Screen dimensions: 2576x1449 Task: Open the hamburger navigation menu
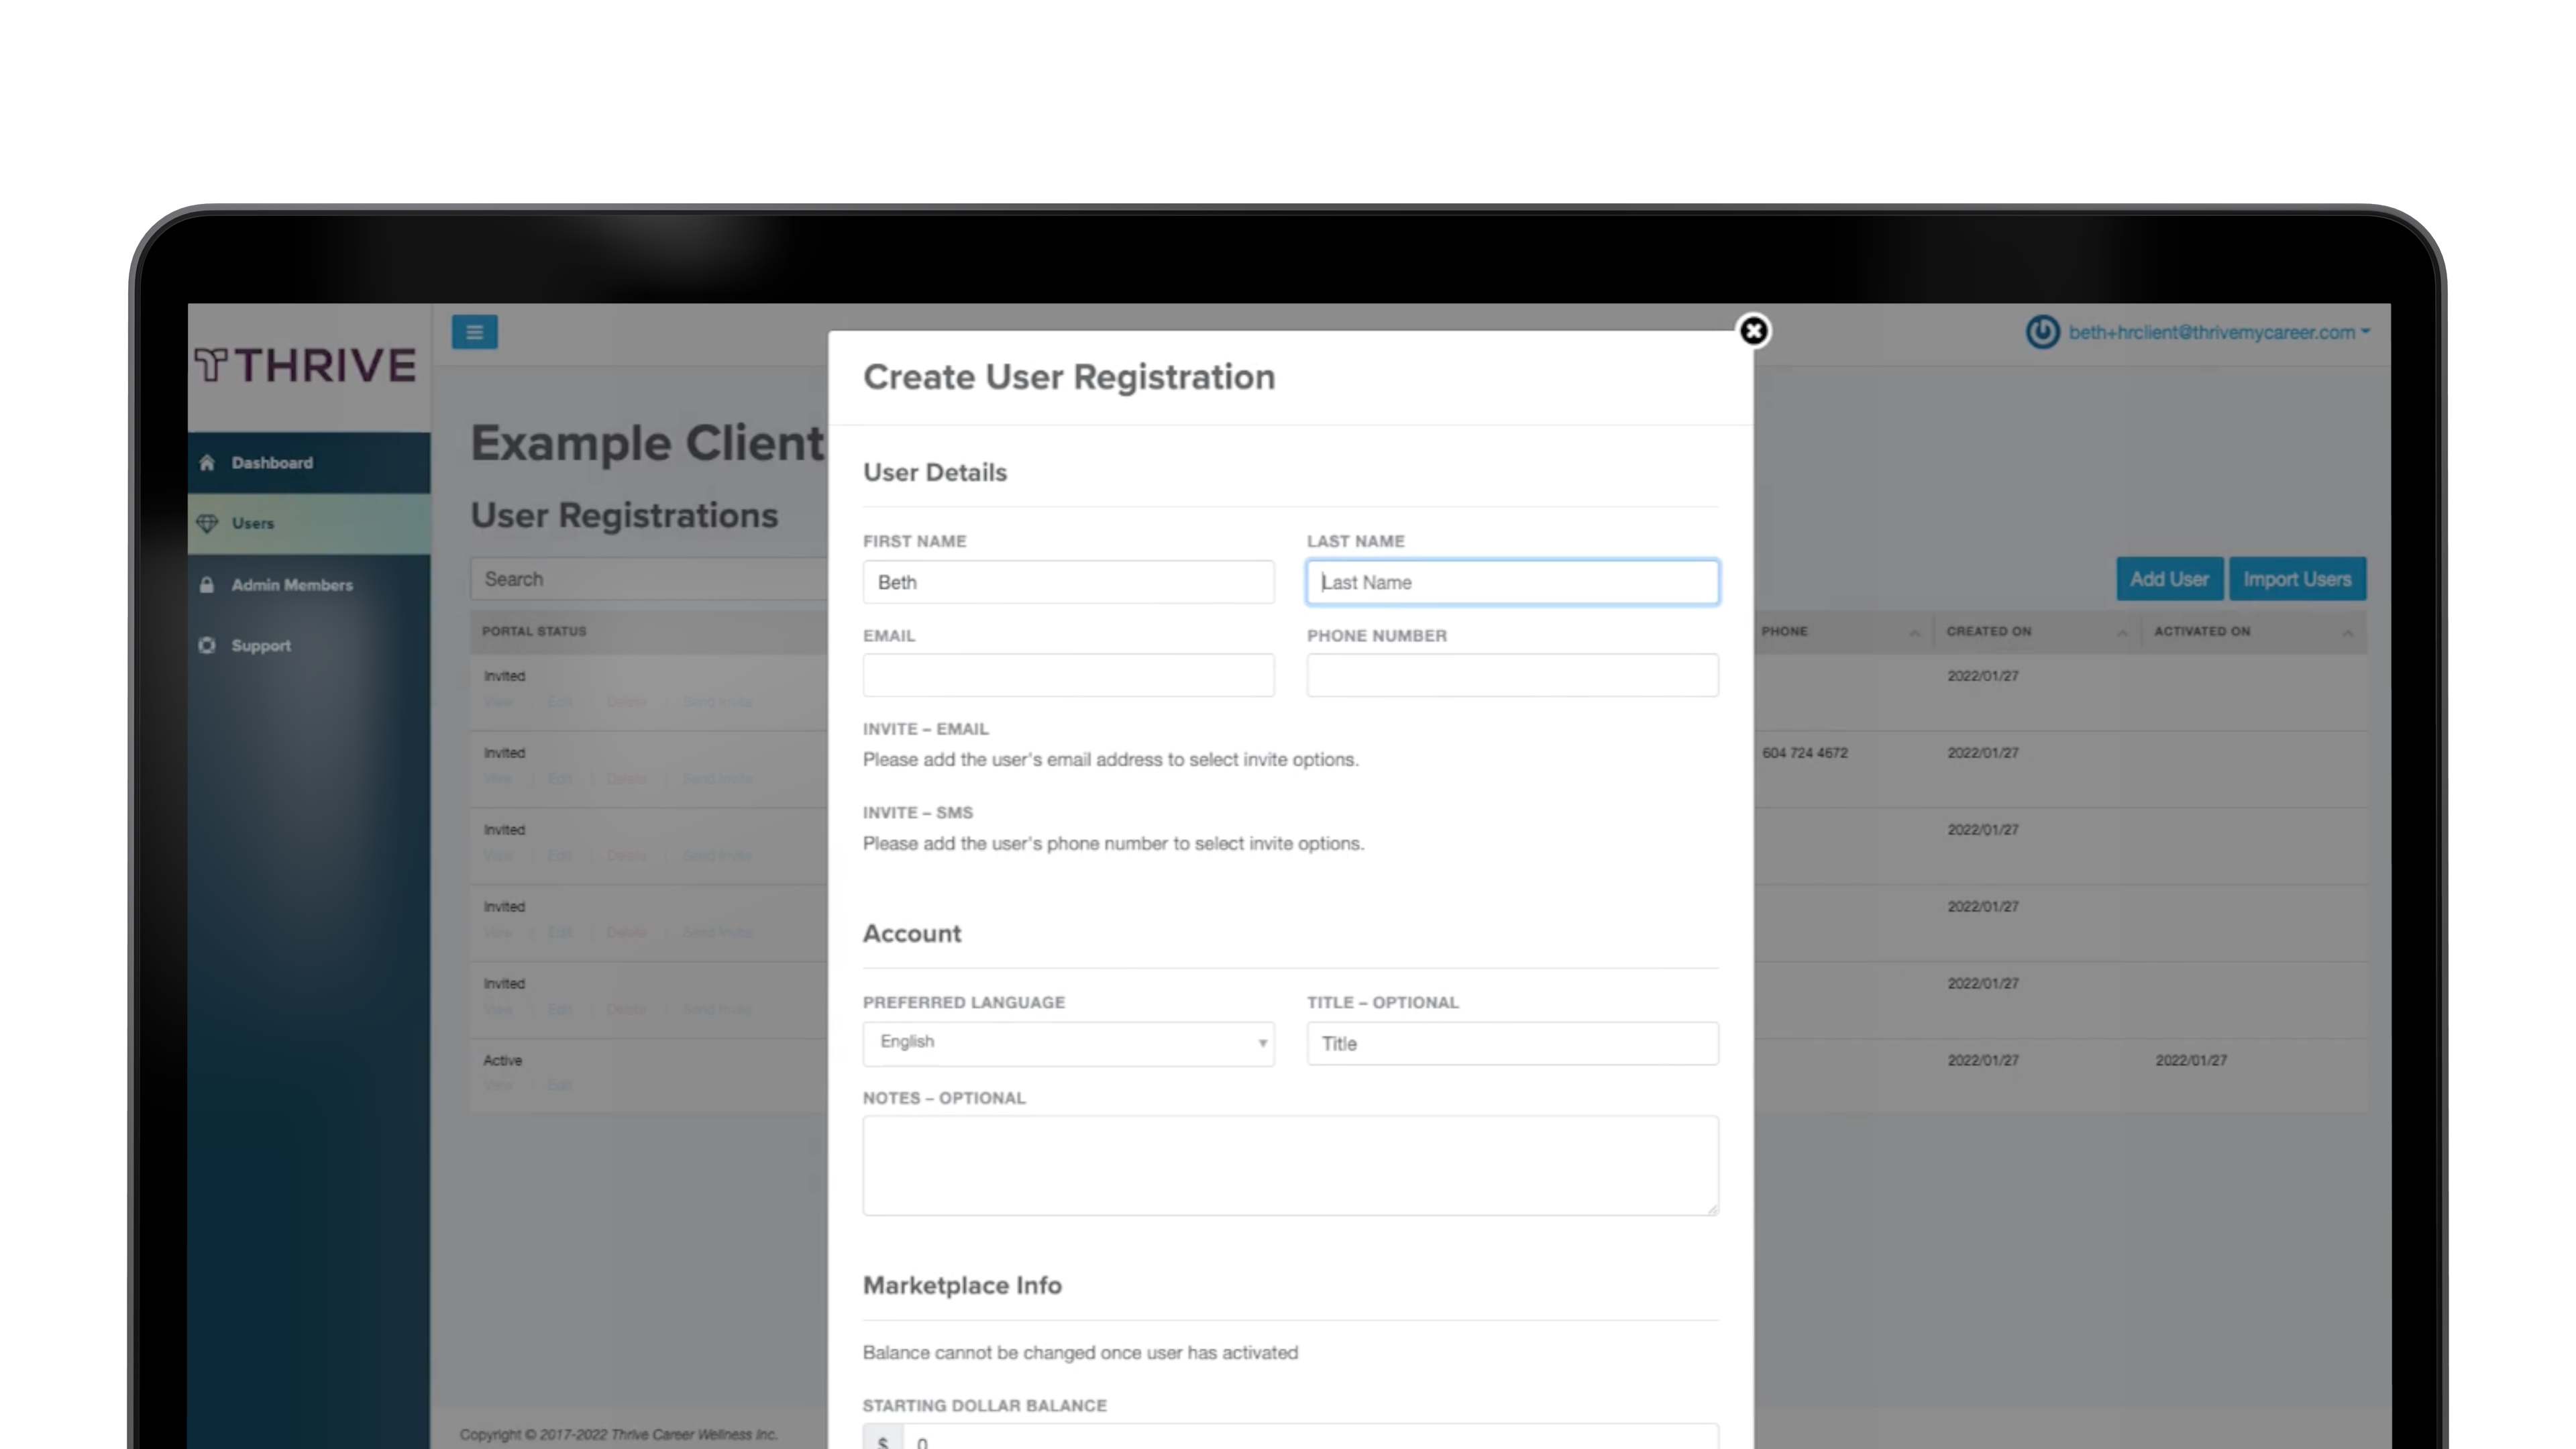[475, 332]
